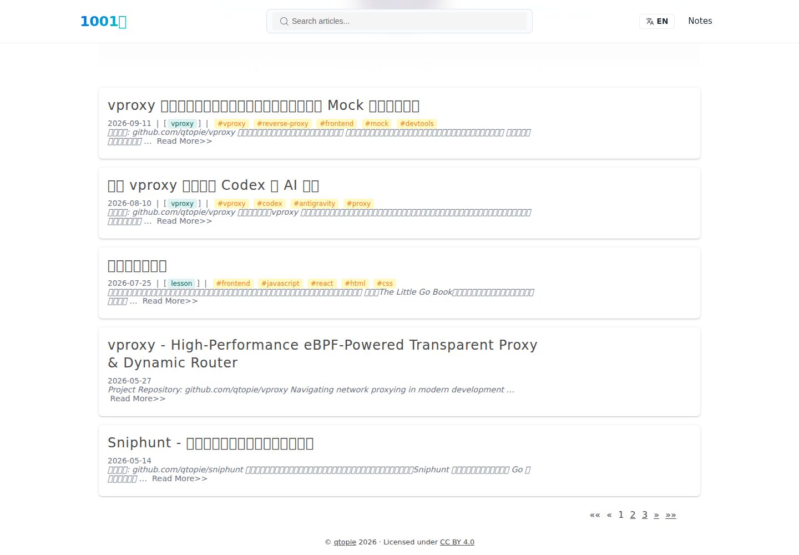799x555 pixels.
Task: Filter by the #proxy tag
Action: coord(358,204)
